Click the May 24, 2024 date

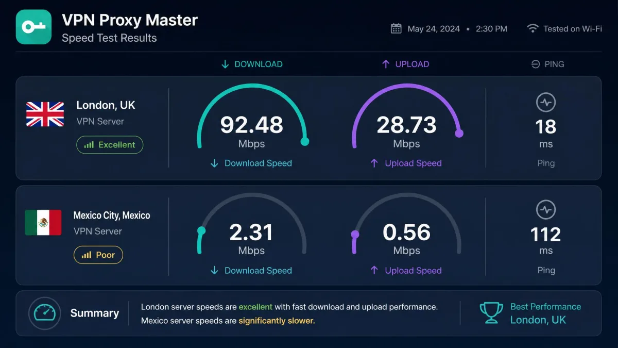coord(434,29)
